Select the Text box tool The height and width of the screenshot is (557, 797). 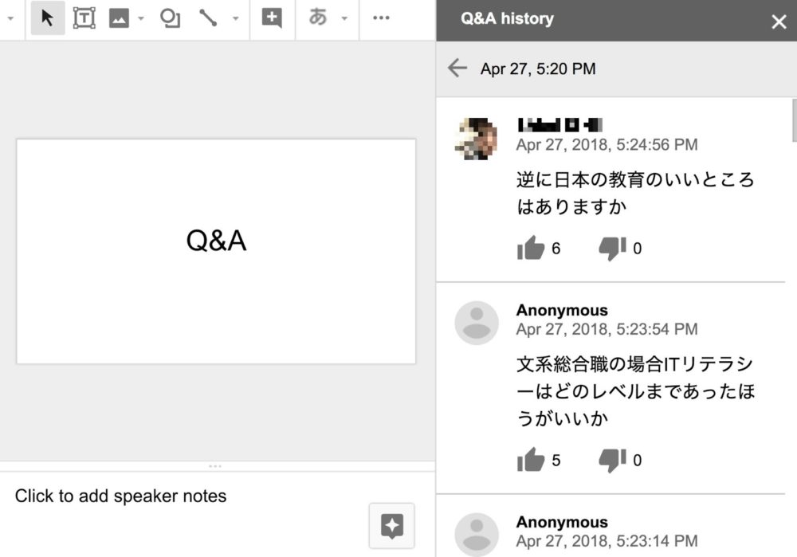(84, 18)
